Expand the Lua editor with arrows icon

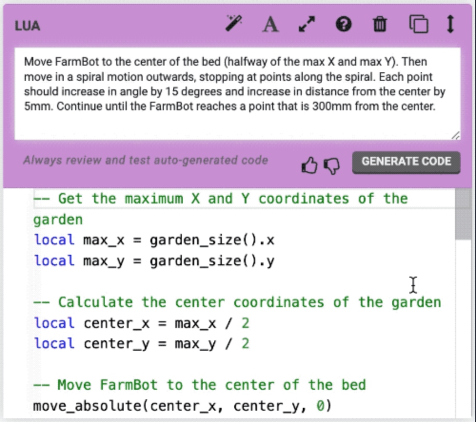[307, 24]
